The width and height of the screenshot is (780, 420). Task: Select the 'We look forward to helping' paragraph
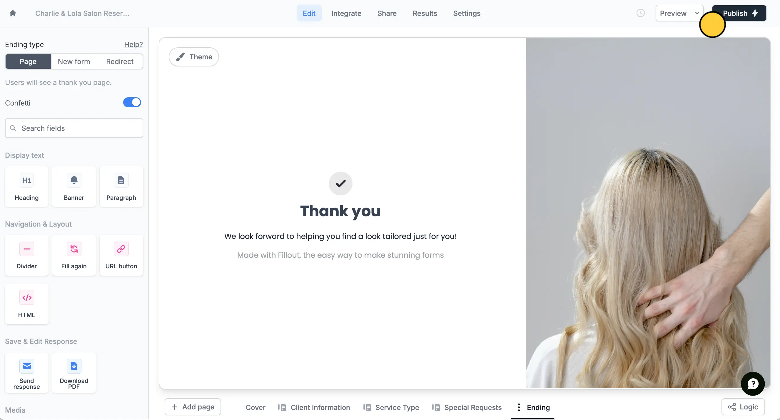pos(340,236)
